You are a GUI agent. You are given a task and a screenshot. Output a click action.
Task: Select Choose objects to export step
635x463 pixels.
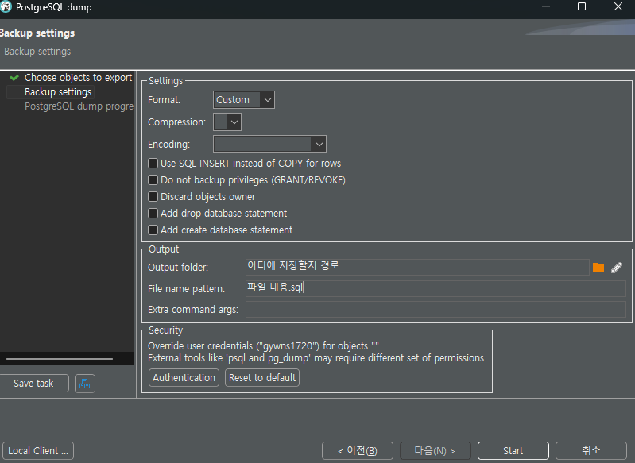click(x=78, y=77)
